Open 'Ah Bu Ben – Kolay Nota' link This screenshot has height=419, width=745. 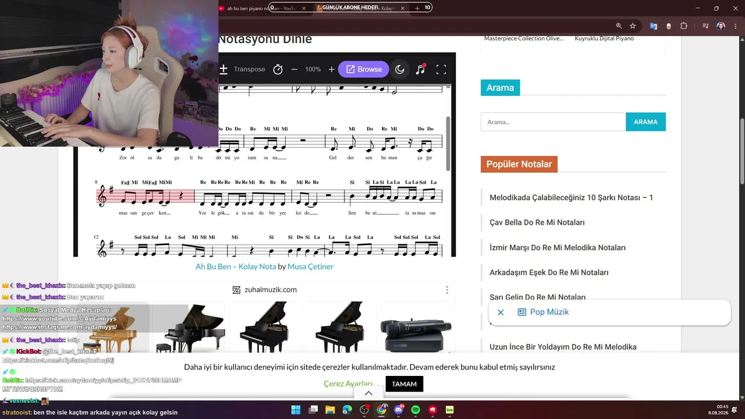[236, 267]
